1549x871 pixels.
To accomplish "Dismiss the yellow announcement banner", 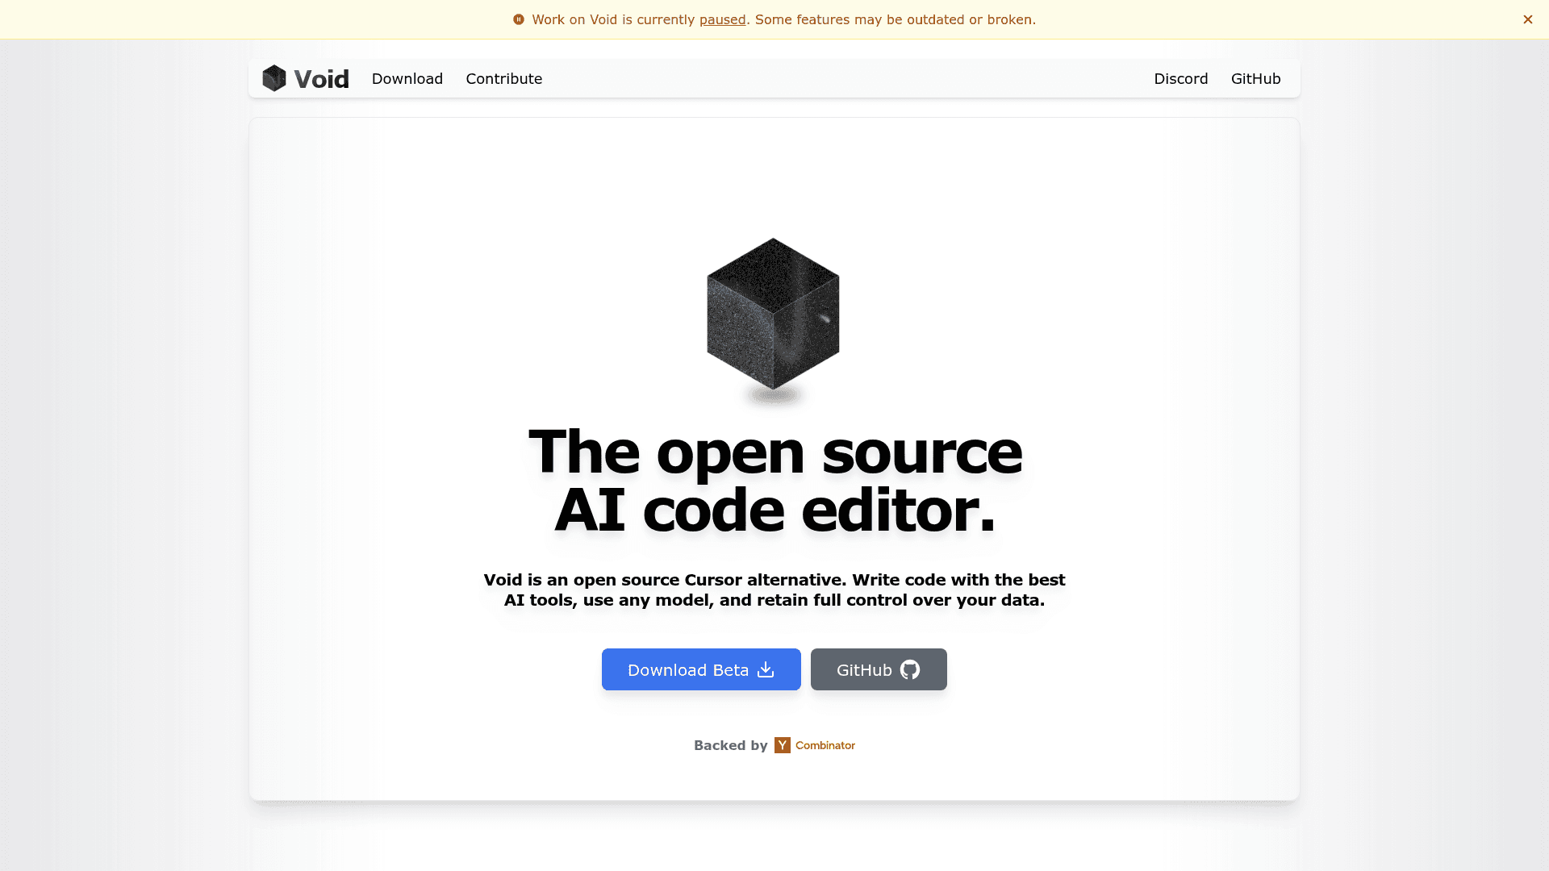I will pyautogui.click(x=1527, y=19).
